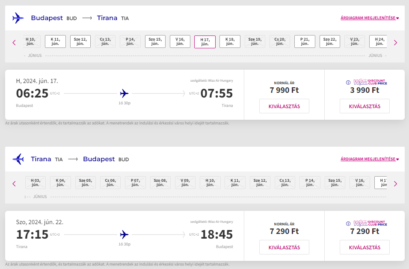Screen dimensions: 409x269
Task: Go to next dates in outbound date strip
Action: pos(395,42)
